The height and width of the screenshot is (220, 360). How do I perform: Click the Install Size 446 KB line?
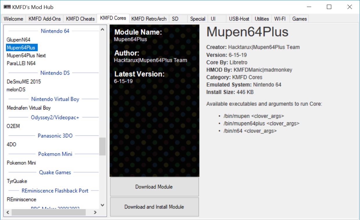[x=230, y=92]
